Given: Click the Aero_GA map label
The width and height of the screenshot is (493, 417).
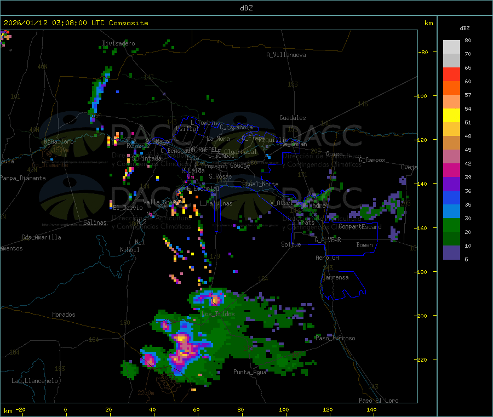Looking at the screenshot, I should [328, 258].
